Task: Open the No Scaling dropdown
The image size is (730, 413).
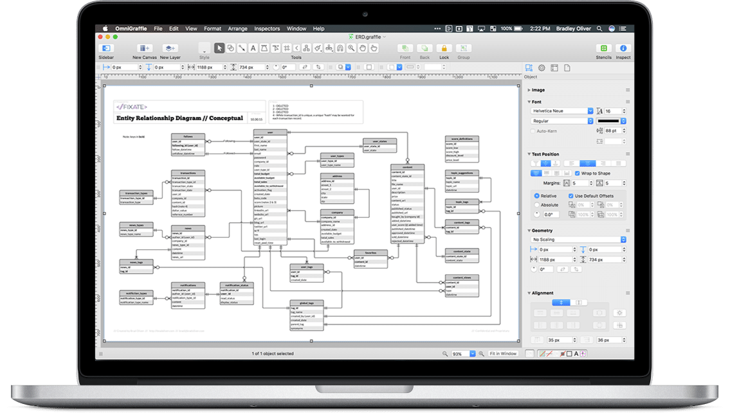Action: point(579,240)
